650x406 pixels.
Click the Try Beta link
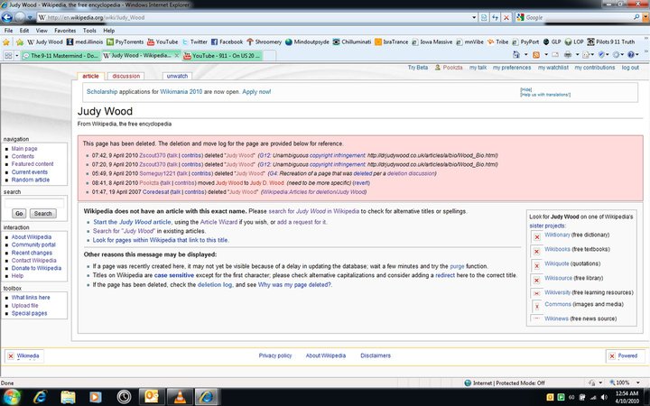click(x=418, y=68)
